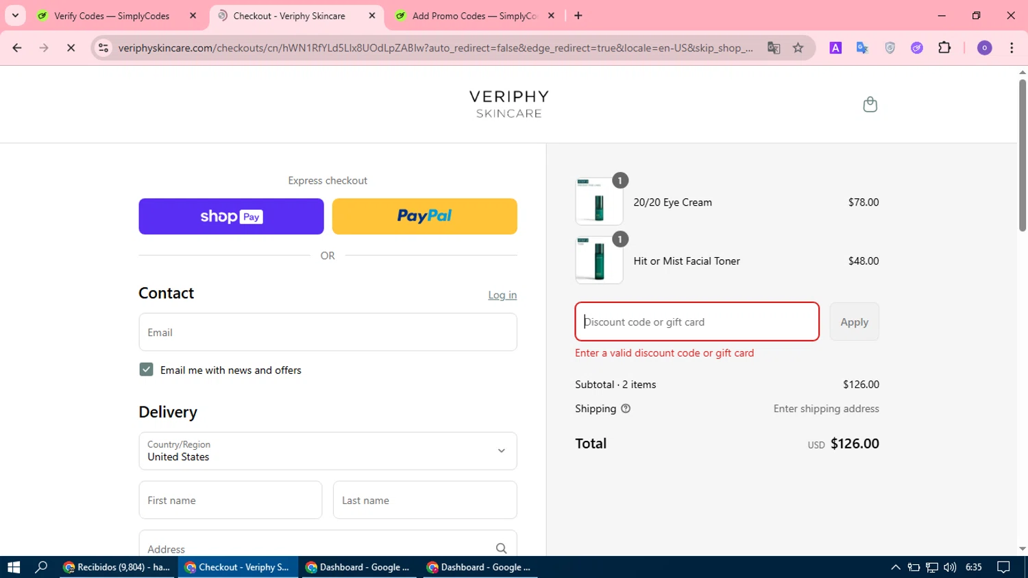Open Chrome three-dot menu
1028x578 pixels.
pyautogui.click(x=1012, y=48)
